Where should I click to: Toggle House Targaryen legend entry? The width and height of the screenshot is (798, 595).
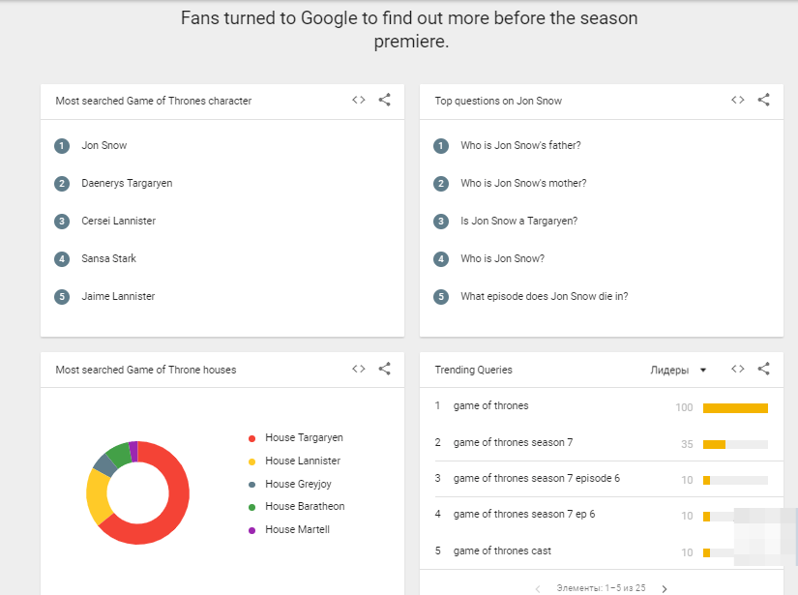point(303,438)
